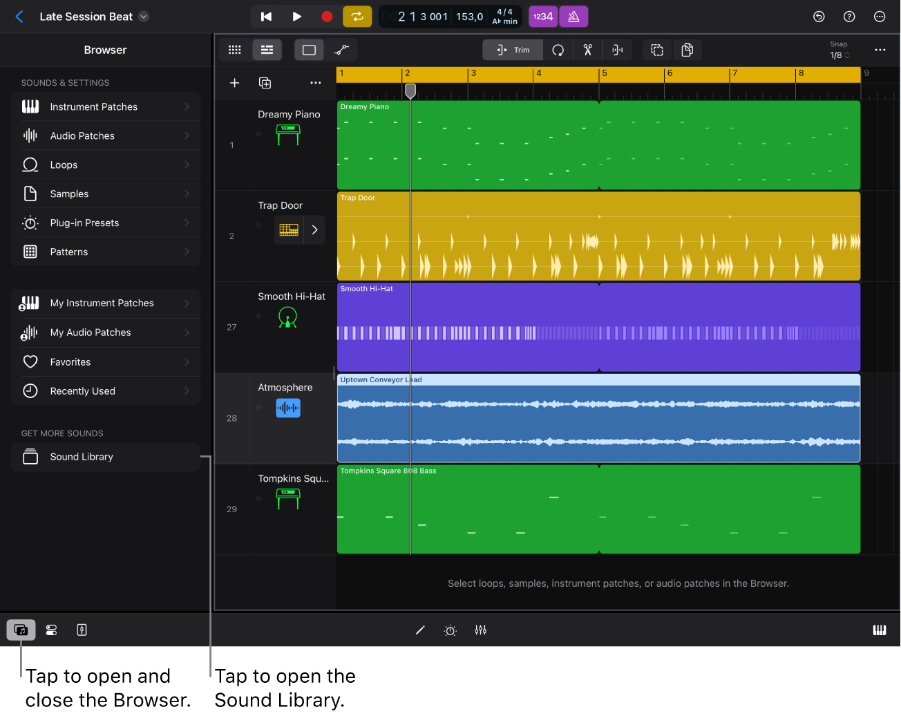Screen dimensions: 901x716
Task: Open Patterns in the Browser
Action: 106,252
